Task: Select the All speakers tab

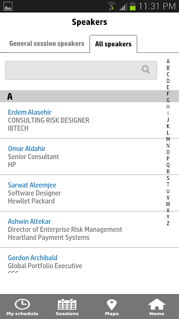Action: 113,44
